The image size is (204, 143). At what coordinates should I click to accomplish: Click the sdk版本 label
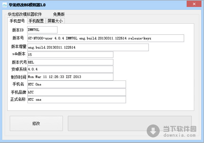19,54
